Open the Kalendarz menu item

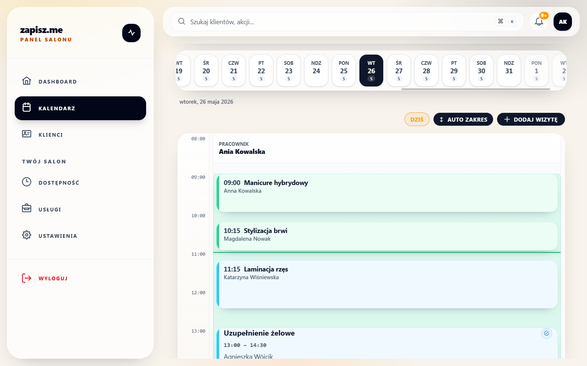click(80, 108)
